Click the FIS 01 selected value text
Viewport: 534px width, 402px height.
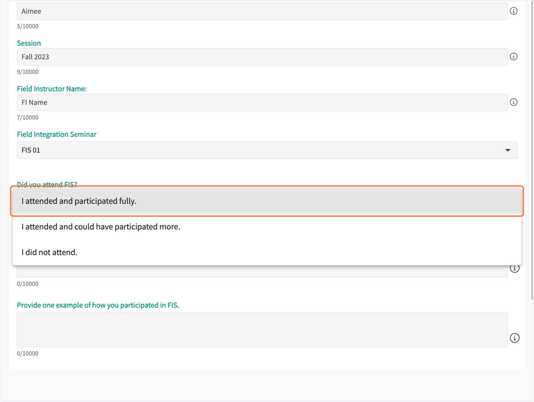[x=31, y=150]
